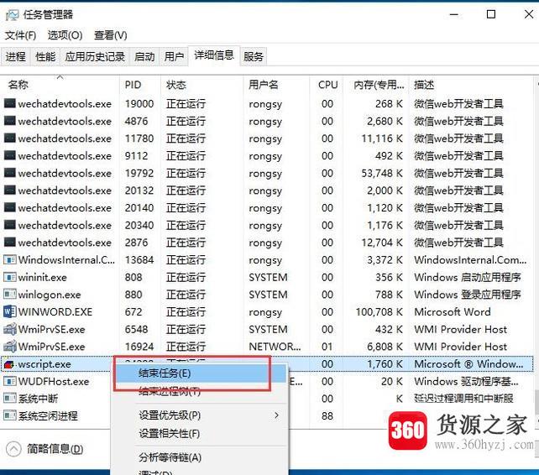Click the WindowsInternal.C... process icon
The height and width of the screenshot is (475, 539).
click(x=9, y=259)
